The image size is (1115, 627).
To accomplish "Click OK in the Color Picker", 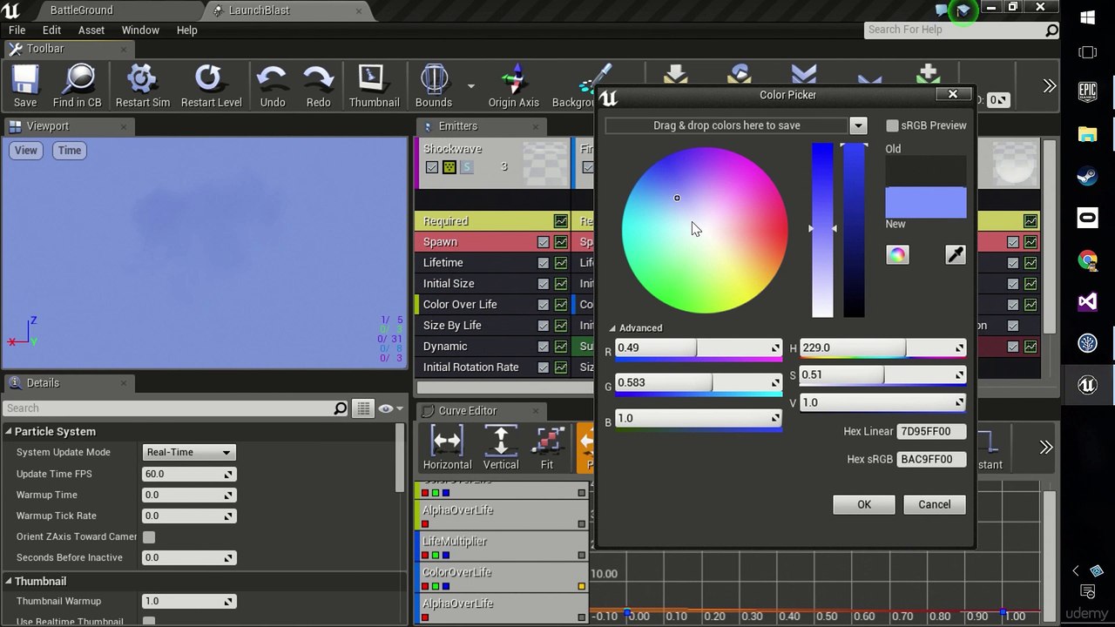I will [x=864, y=504].
